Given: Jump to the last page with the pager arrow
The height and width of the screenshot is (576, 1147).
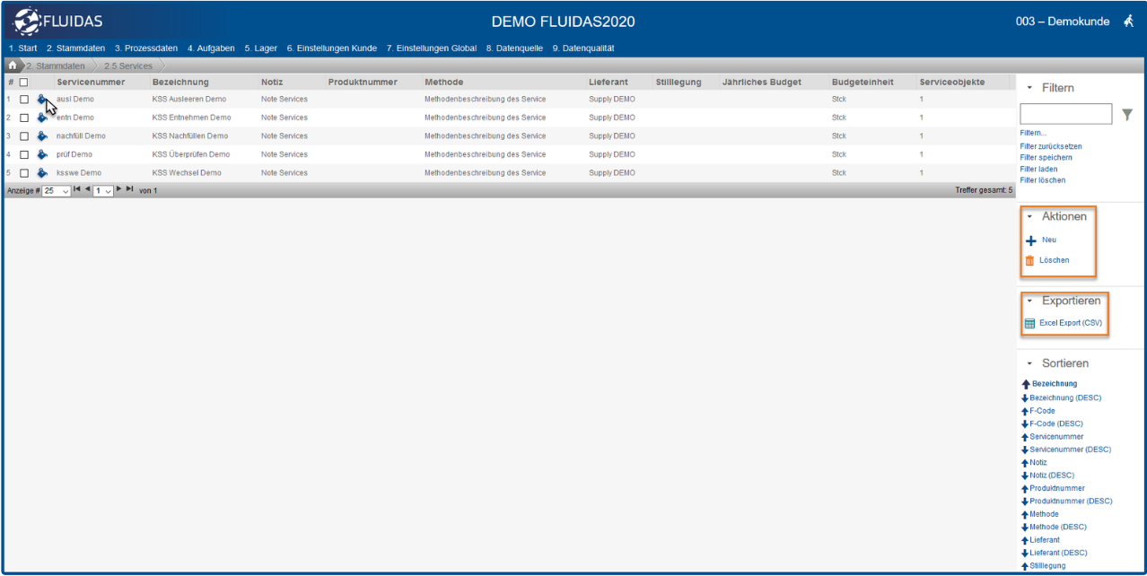Looking at the screenshot, I should (x=130, y=189).
